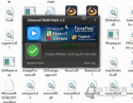Select the msvcr90.dll file icon
This screenshot has width=133, height=103.
[x=113, y=85]
